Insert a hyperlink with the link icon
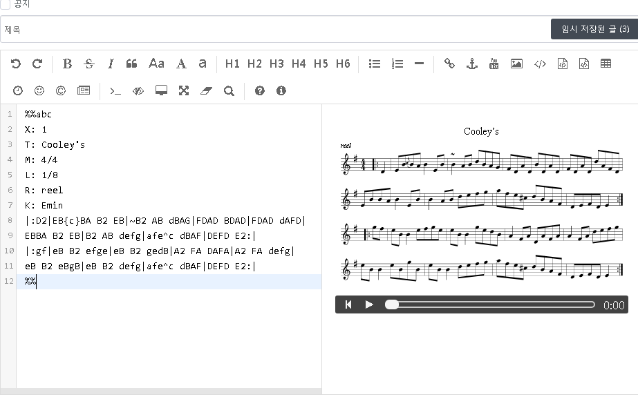Viewport: 638px width, 397px height. click(449, 64)
